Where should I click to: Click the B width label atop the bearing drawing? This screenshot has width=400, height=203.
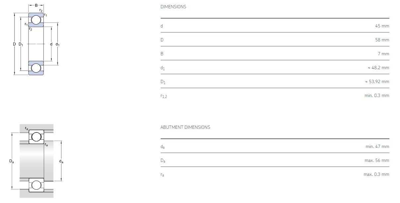click(36, 6)
